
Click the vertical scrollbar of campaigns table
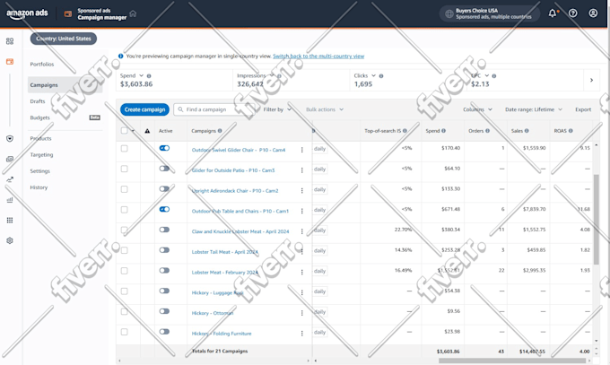(596, 219)
